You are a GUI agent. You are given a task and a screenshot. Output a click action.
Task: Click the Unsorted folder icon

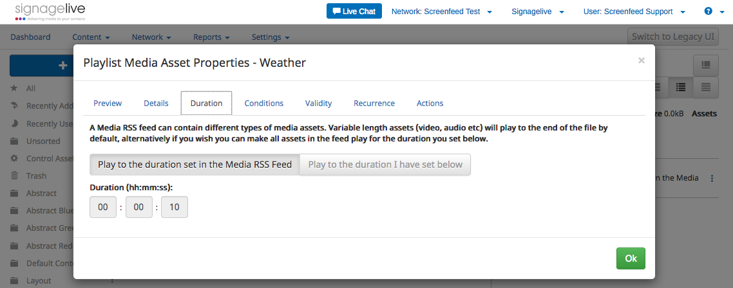pyautogui.click(x=14, y=141)
